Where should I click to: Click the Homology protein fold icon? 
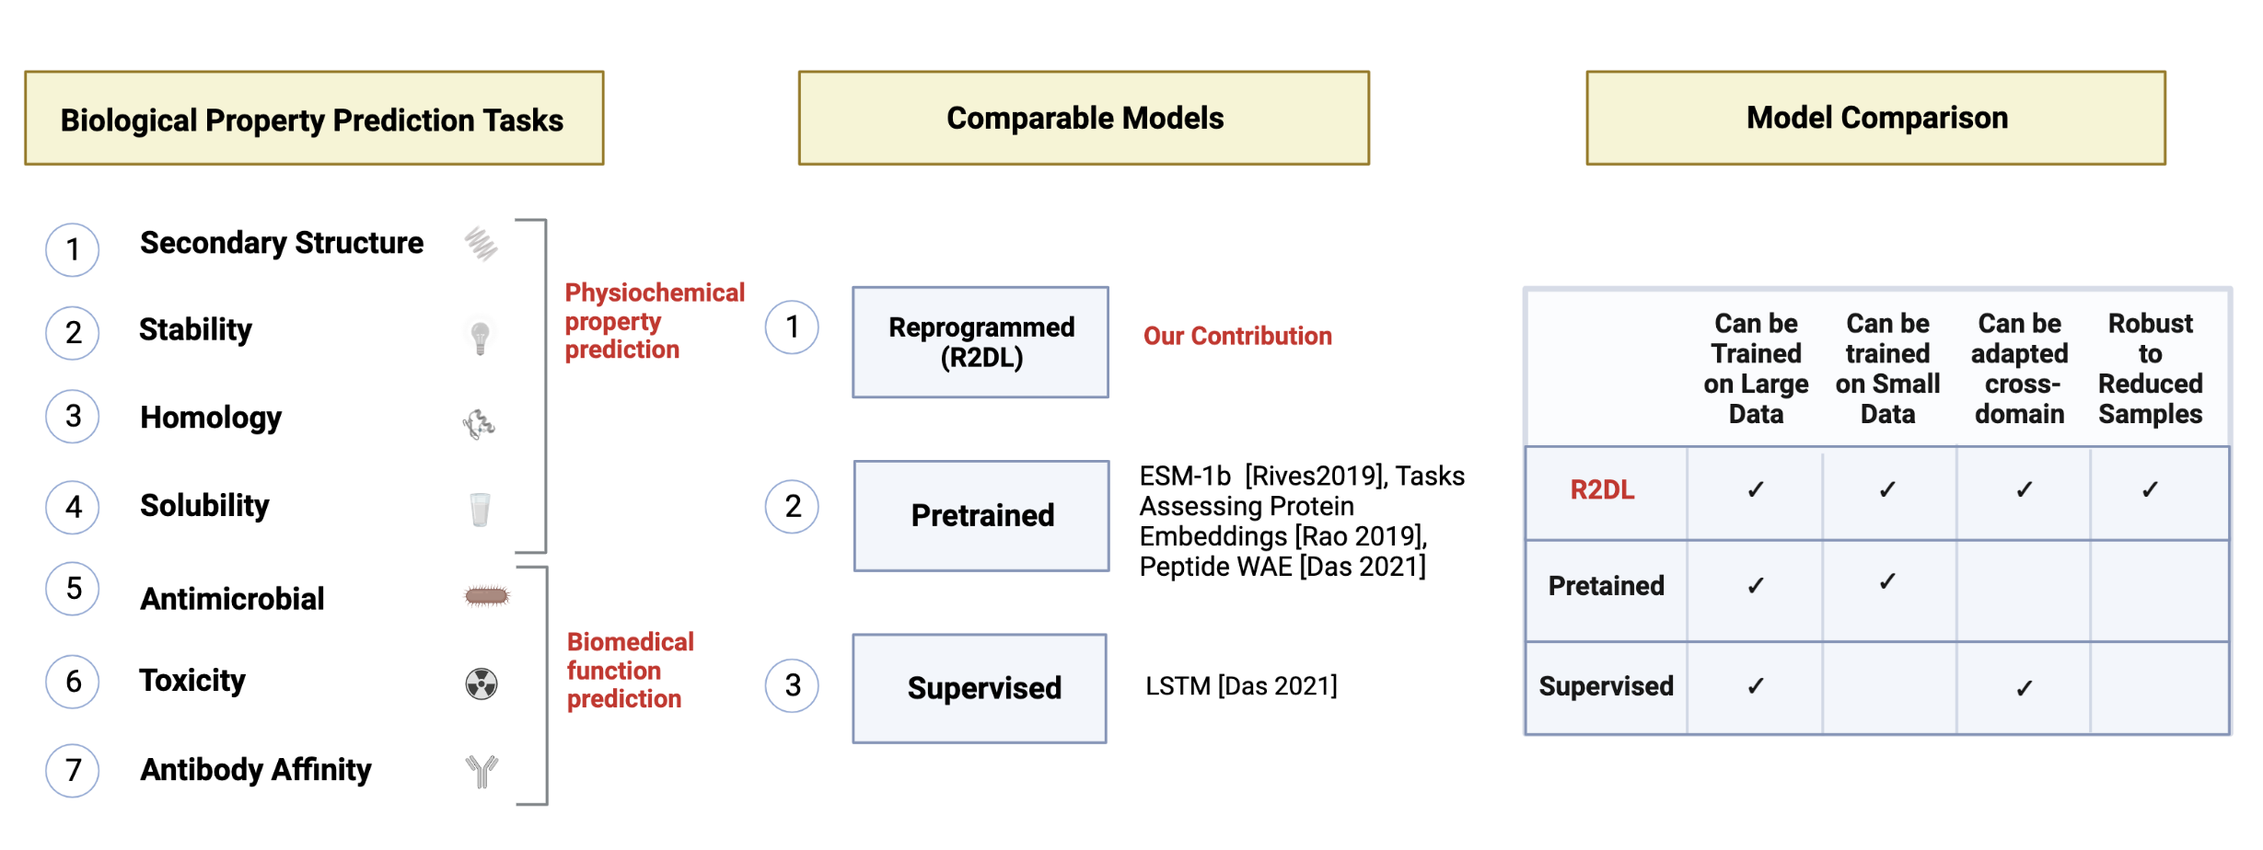click(479, 424)
